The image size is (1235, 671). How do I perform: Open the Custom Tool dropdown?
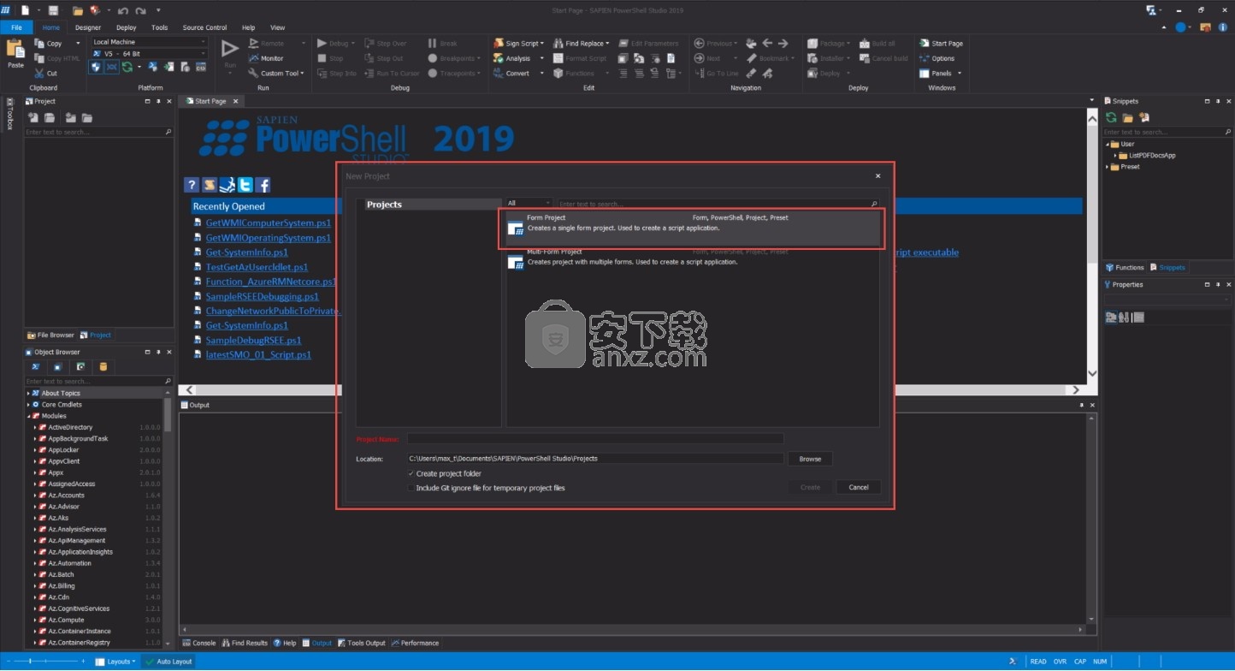click(x=278, y=74)
